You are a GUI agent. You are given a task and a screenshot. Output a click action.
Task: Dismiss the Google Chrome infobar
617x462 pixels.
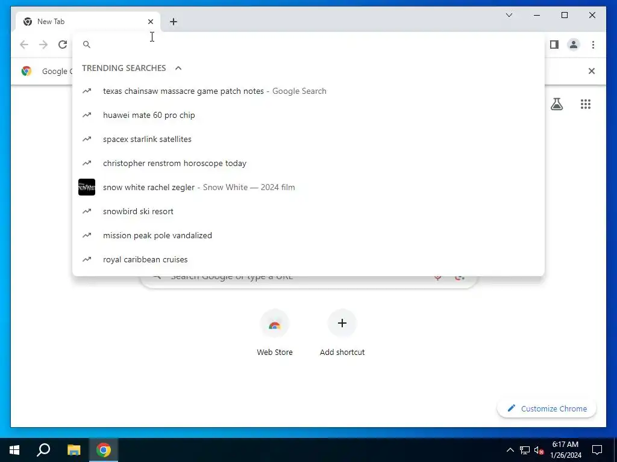coord(592,71)
